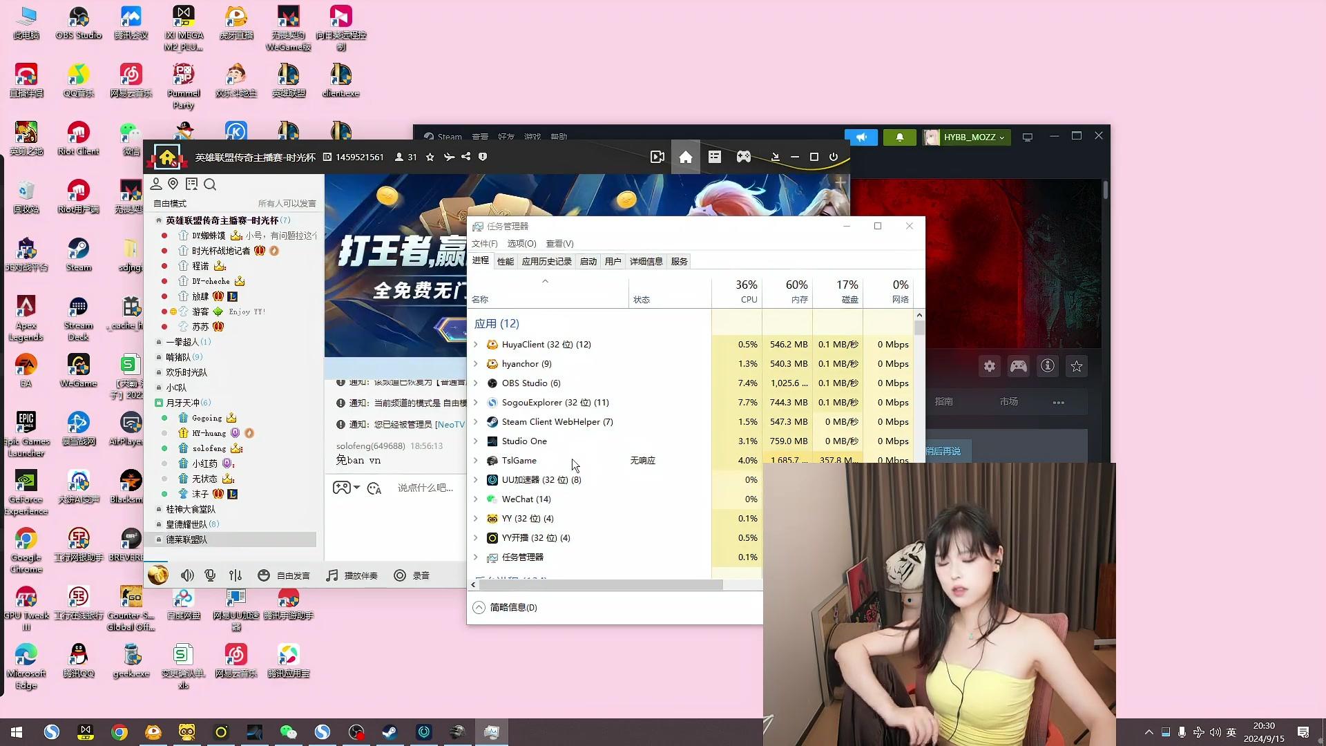Screen dimensions: 1326x746
Task: Click Task Manager horizontal scrollbar
Action: point(601,585)
